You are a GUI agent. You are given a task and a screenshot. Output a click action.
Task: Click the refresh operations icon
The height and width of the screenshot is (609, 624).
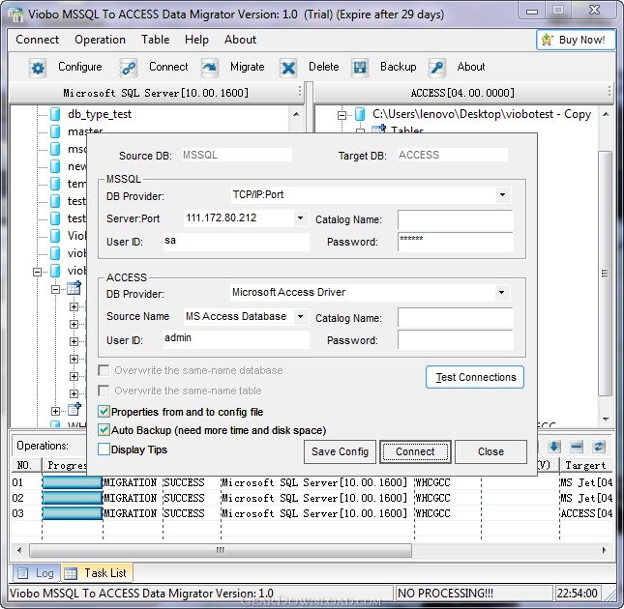(599, 447)
